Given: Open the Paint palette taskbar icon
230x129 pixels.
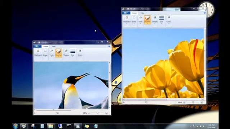Looking at the screenshot, I should click(24, 126).
